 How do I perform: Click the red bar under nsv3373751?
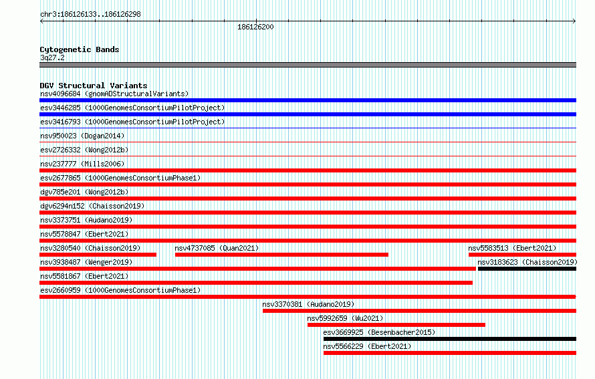point(308,227)
